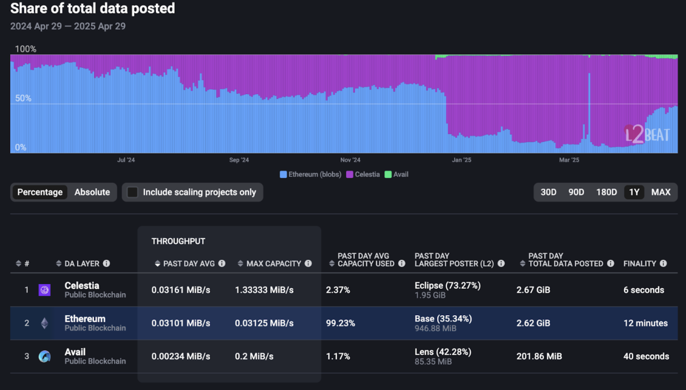Select the 1Y time range
The height and width of the screenshot is (390, 686).
(x=634, y=192)
